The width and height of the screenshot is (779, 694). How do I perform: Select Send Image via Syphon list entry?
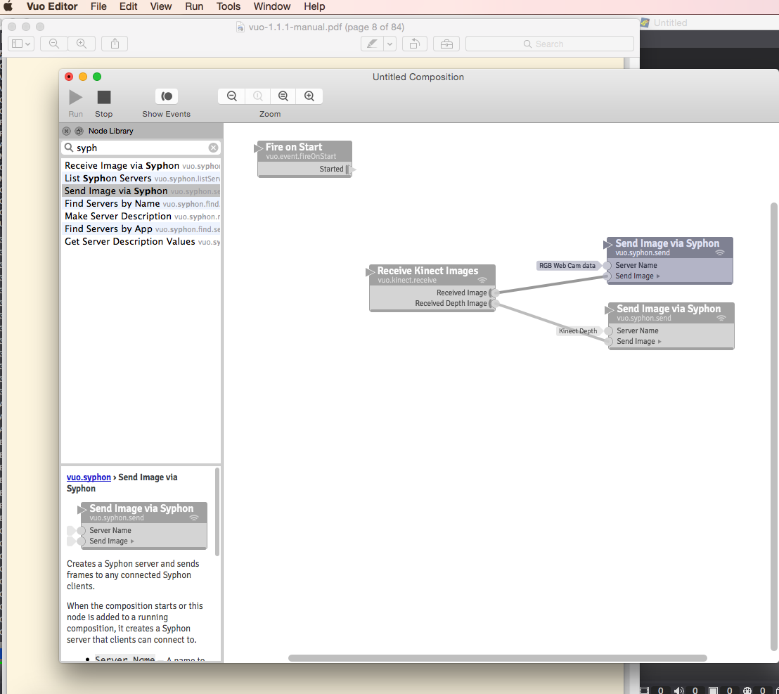[141, 191]
